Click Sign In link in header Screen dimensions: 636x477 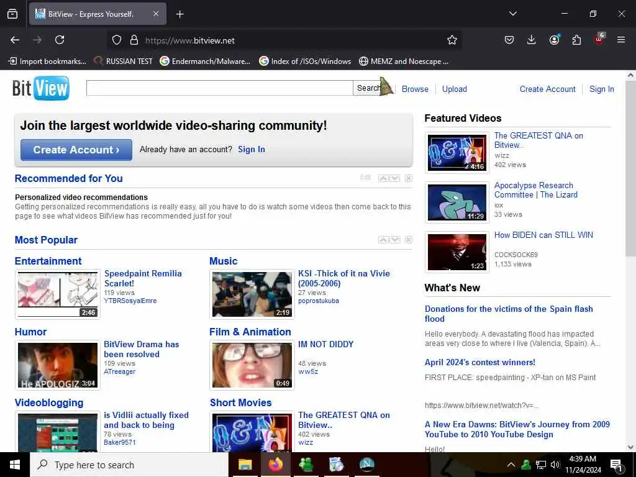click(601, 89)
